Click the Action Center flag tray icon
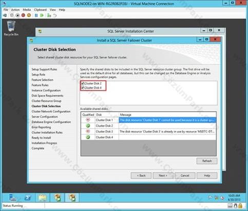The width and height of the screenshot is (248, 211). coord(210,198)
